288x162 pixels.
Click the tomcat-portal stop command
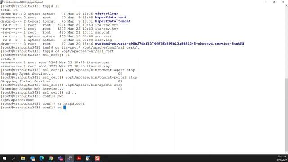click(101, 77)
